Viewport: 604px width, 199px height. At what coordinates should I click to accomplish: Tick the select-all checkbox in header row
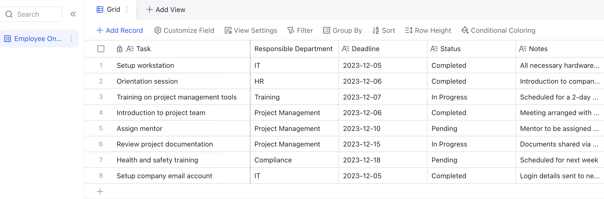pos(101,49)
